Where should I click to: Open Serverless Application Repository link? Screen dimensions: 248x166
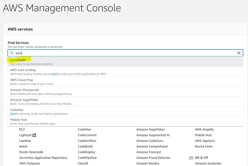click(43, 158)
